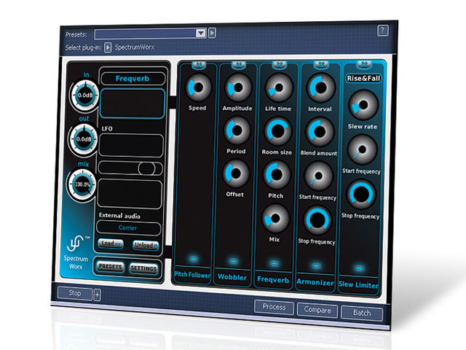Viewport: 466px width, 350px height.
Task: Click the Freqverb Life time knob
Action: click(279, 87)
